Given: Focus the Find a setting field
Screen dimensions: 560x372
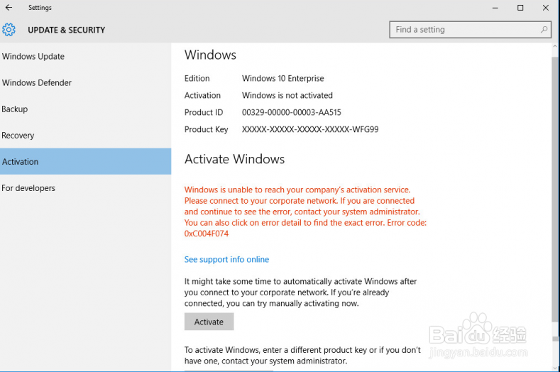Looking at the screenshot, I should pos(470,30).
